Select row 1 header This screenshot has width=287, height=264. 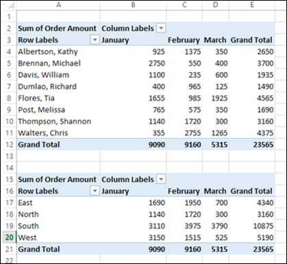pyautogui.click(x=9, y=16)
